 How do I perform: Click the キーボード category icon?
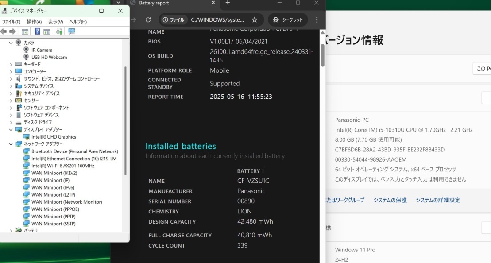(19, 65)
